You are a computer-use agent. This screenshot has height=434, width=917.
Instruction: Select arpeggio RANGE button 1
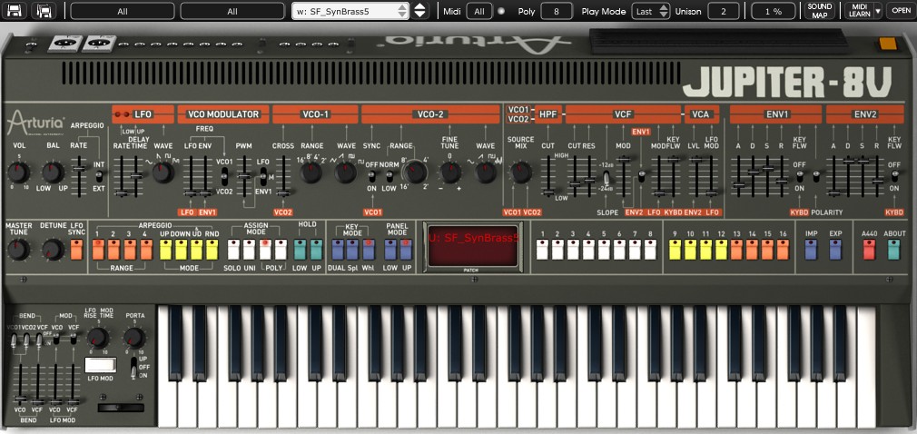tap(98, 249)
